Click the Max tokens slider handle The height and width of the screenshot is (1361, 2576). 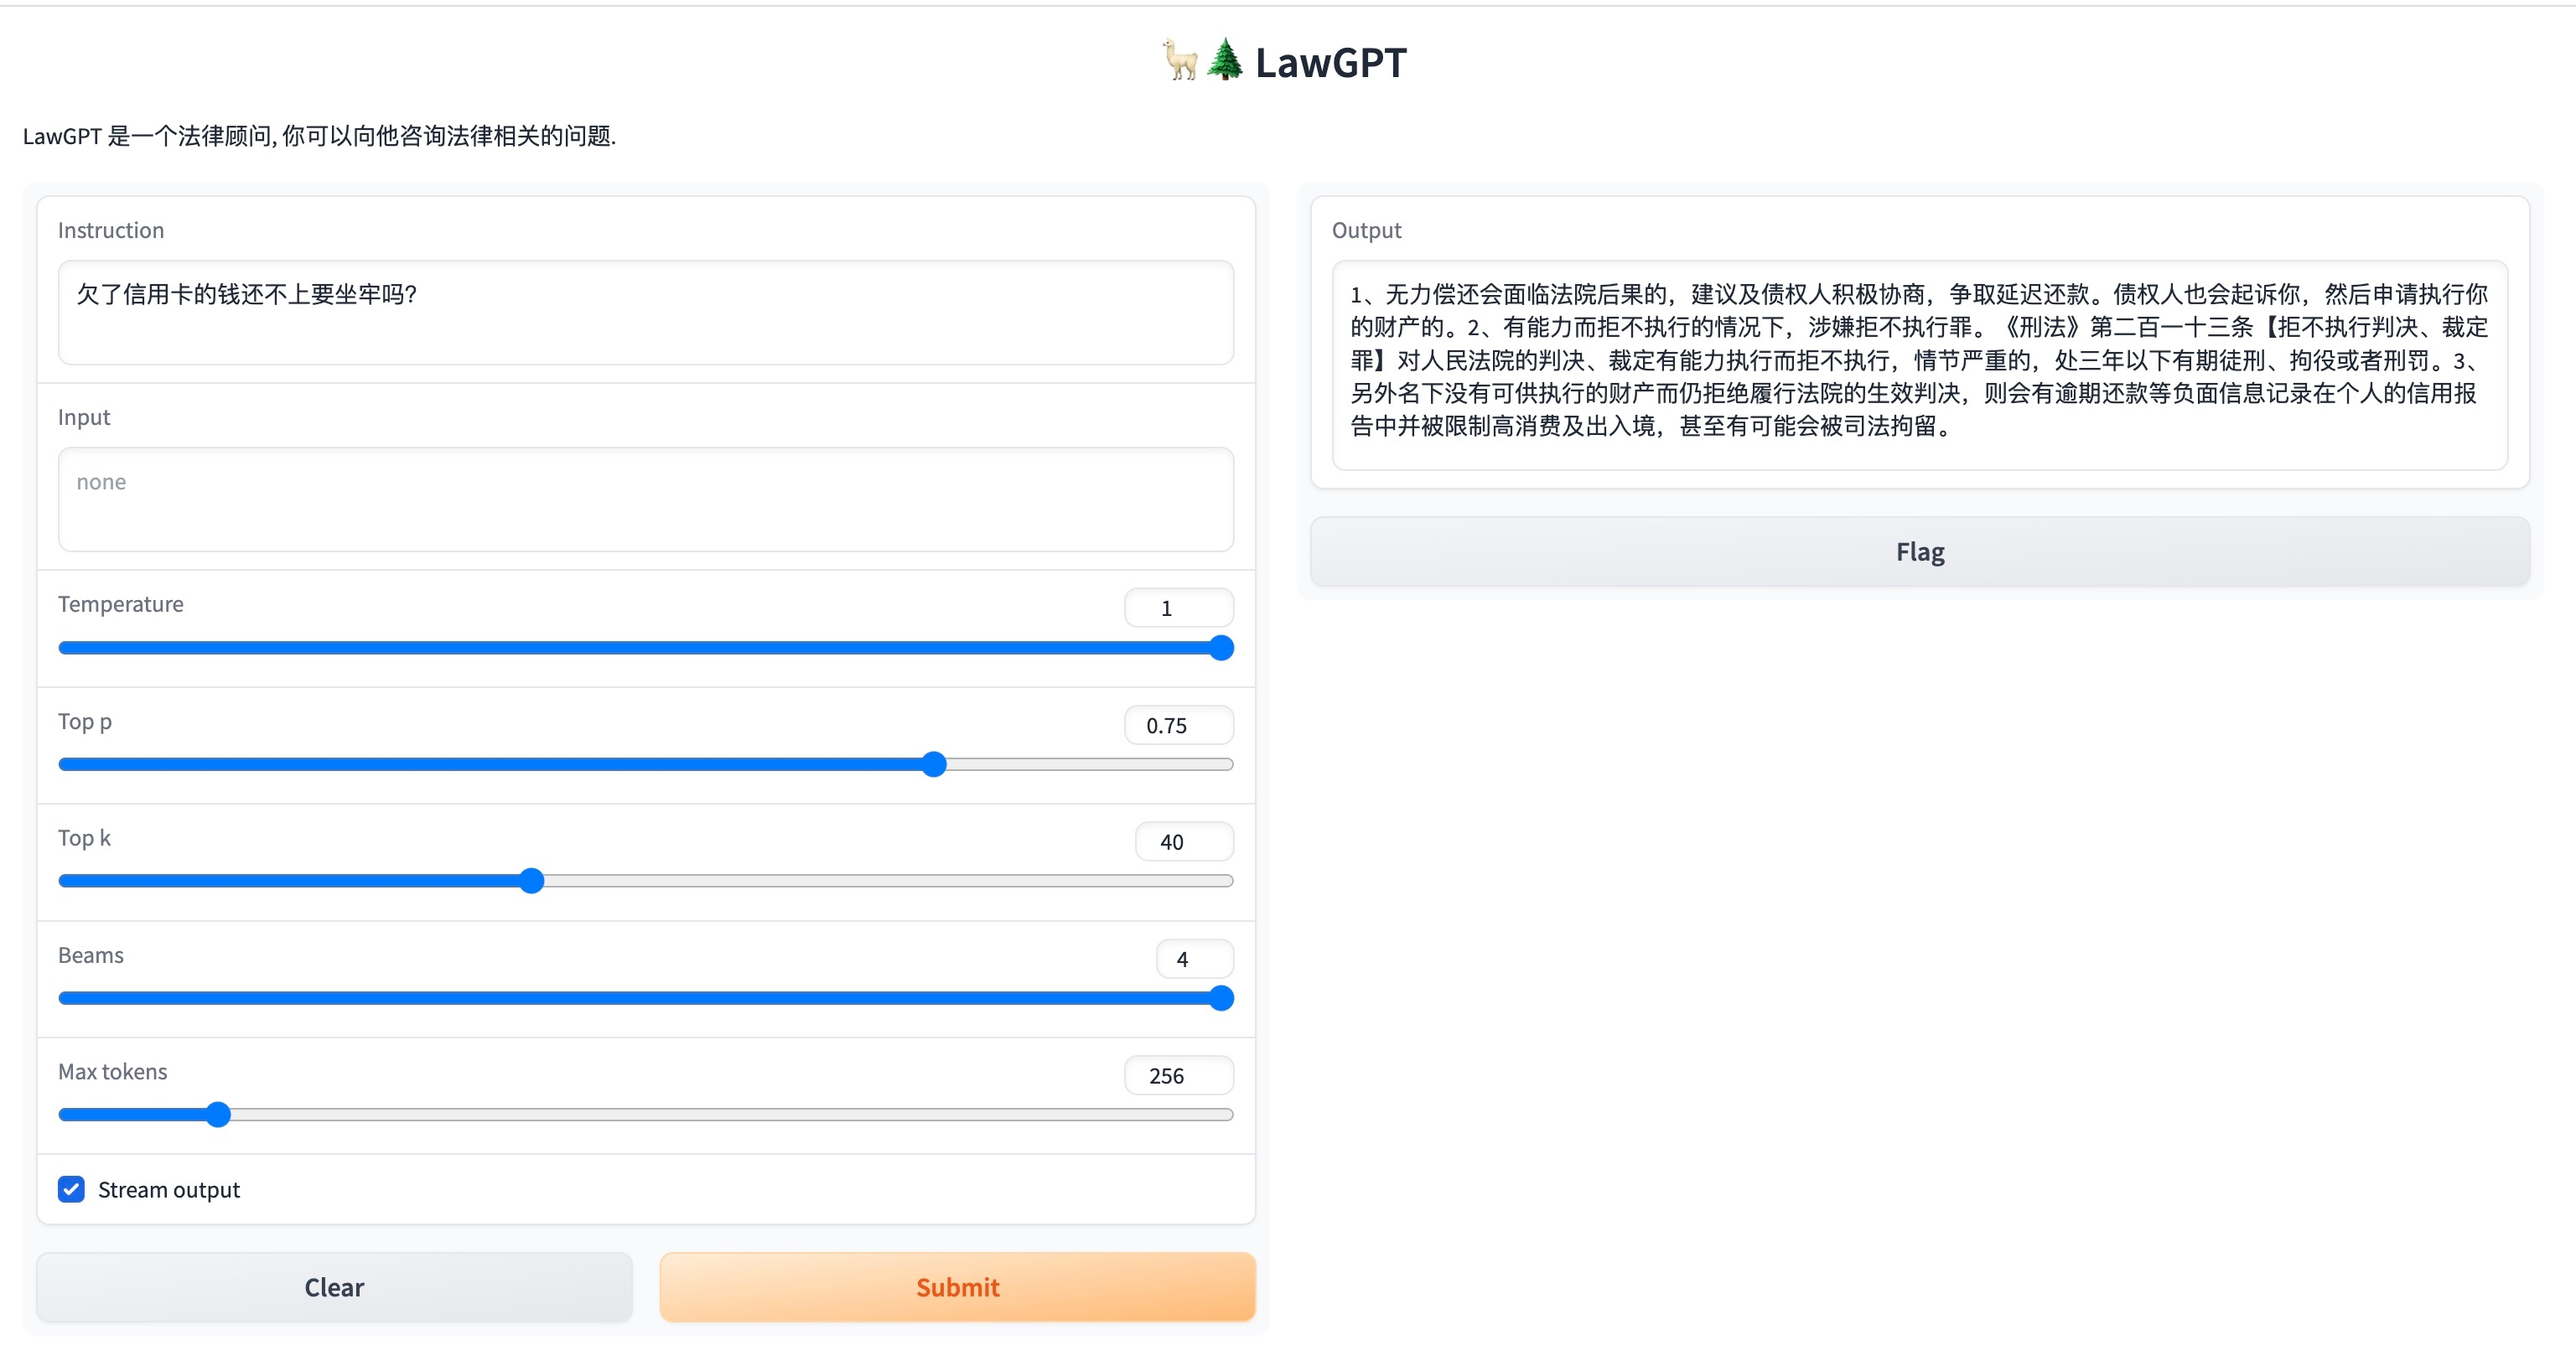[x=218, y=1115]
